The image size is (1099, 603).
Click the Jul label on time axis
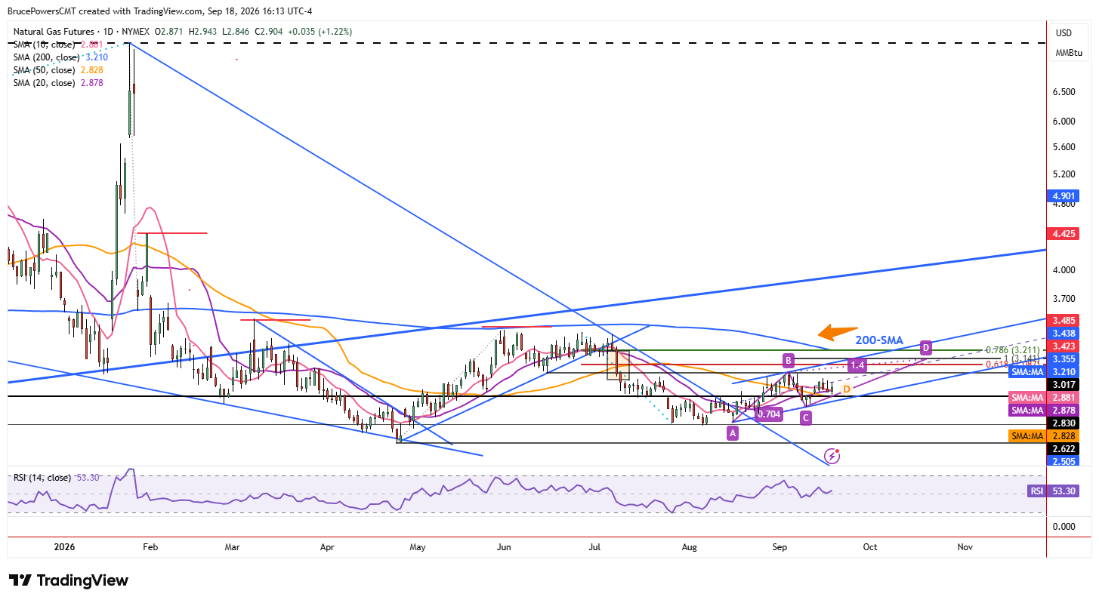[594, 546]
